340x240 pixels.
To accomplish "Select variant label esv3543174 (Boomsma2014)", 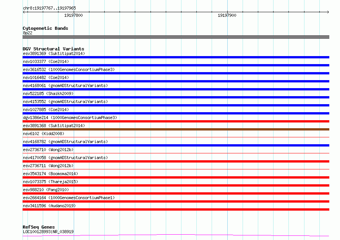I will 50,174.
